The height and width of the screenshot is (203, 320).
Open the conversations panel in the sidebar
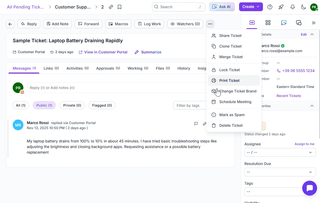[x=299, y=23]
